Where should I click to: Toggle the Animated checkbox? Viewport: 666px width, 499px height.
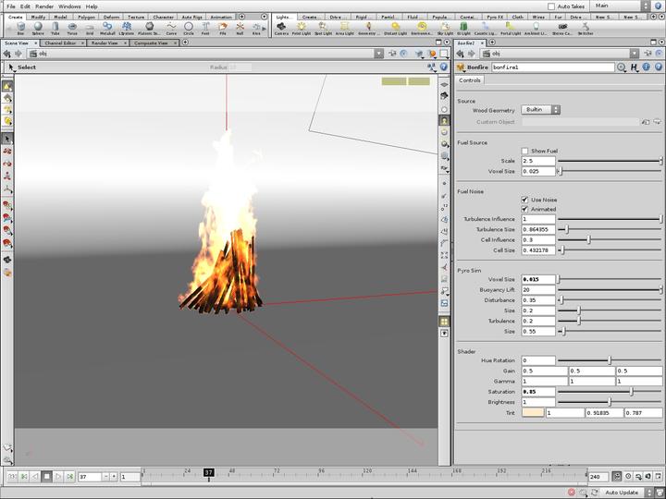click(x=525, y=209)
